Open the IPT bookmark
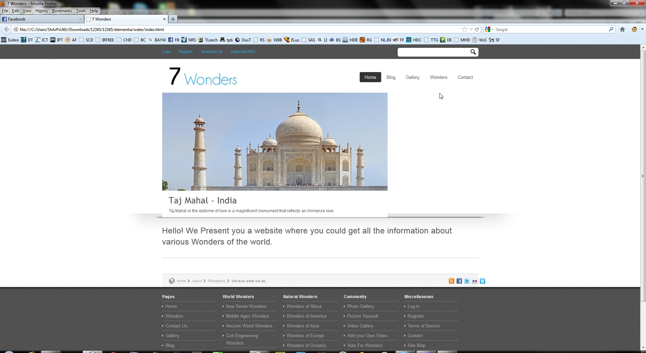The image size is (646, 353). click(57, 40)
